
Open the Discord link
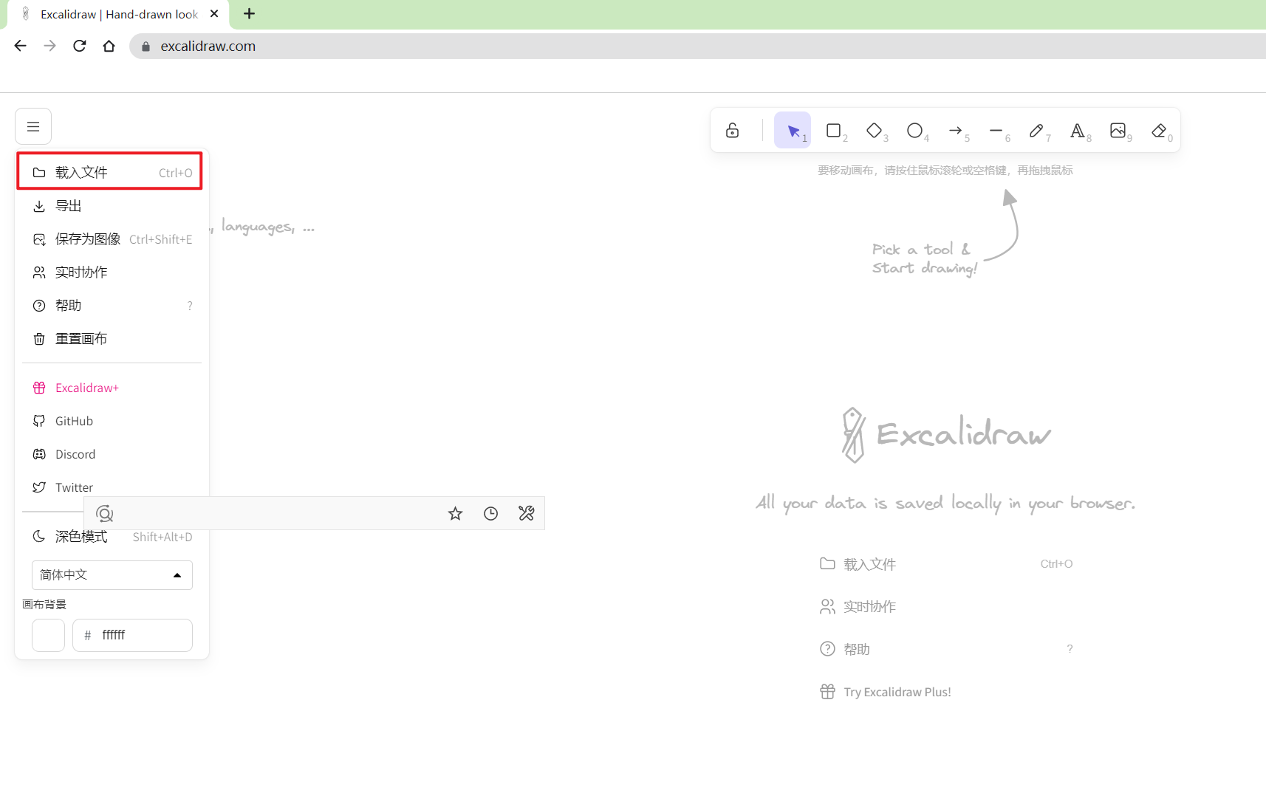pyautogui.click(x=112, y=454)
